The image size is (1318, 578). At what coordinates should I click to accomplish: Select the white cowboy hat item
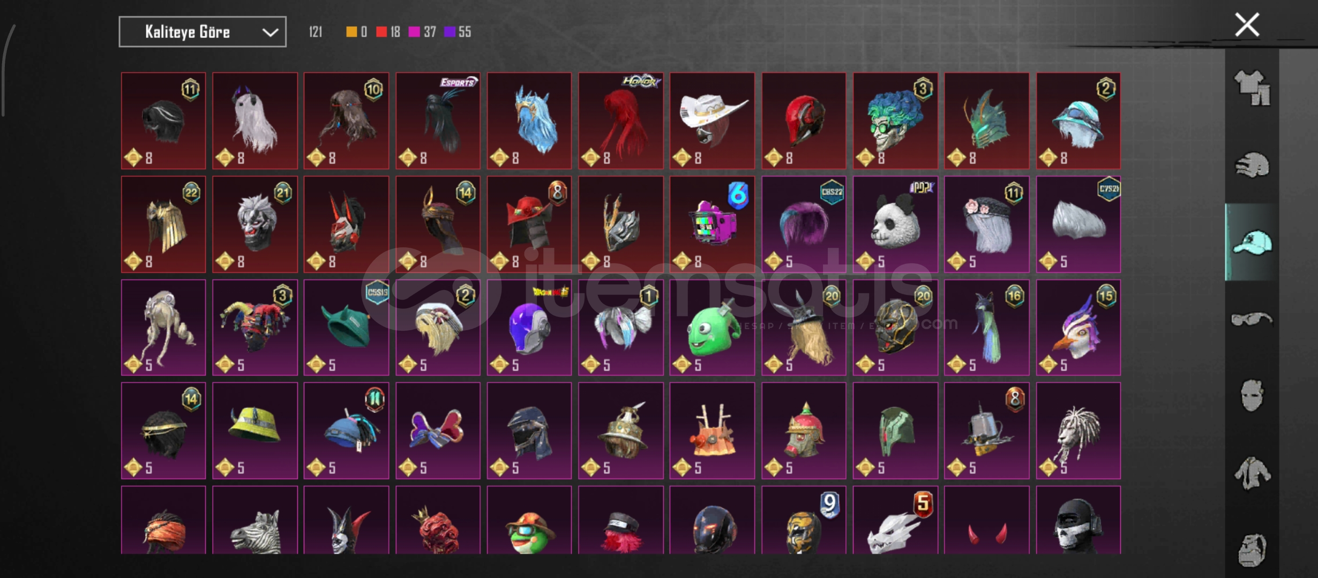[712, 121]
